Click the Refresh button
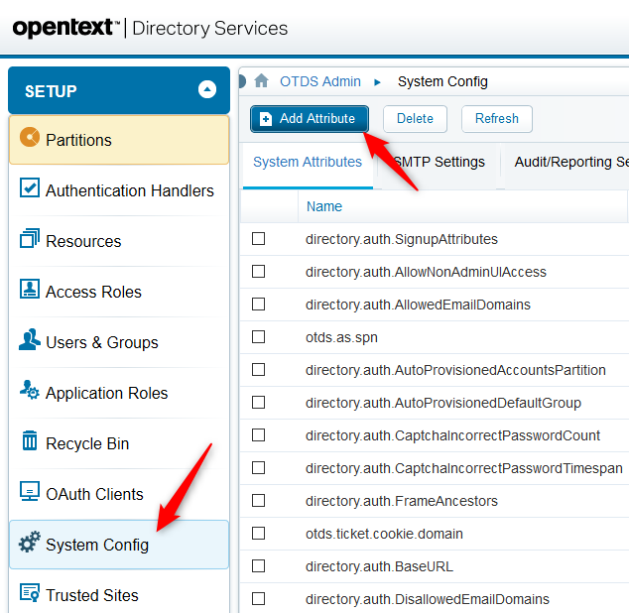Screen dimensions: 629x613 [x=497, y=119]
